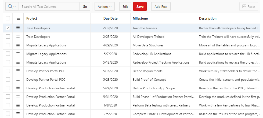The width and height of the screenshot is (263, 118).
Task: Open row actions menu for Build Proof-of-Concept row
Action: (x=18, y=79)
